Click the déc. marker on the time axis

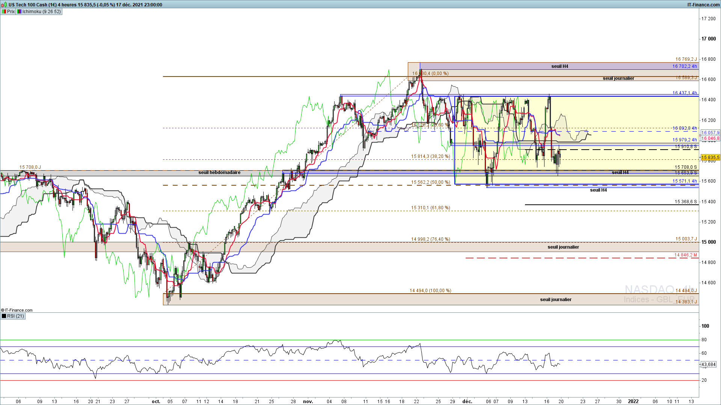tap(467, 401)
